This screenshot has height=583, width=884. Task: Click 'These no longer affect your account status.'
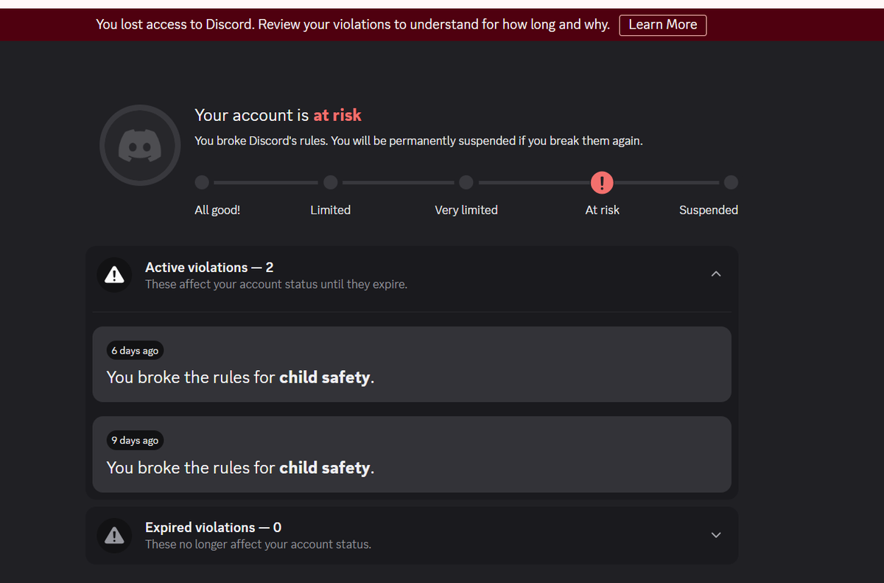coord(258,545)
